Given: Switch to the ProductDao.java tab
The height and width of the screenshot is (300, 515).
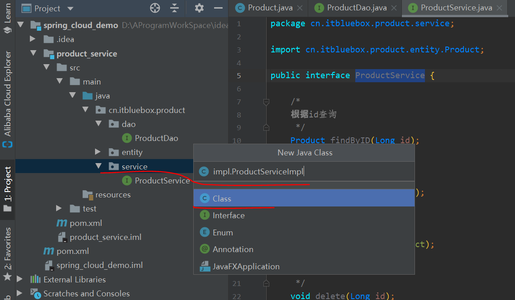Looking at the screenshot, I should (357, 8).
